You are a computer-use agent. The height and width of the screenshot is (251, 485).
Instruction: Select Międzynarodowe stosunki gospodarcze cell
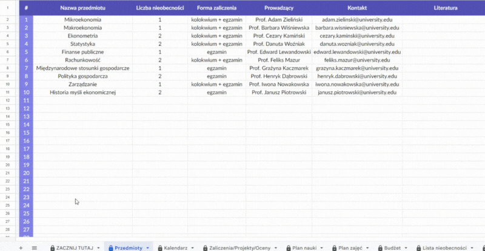(x=82, y=68)
